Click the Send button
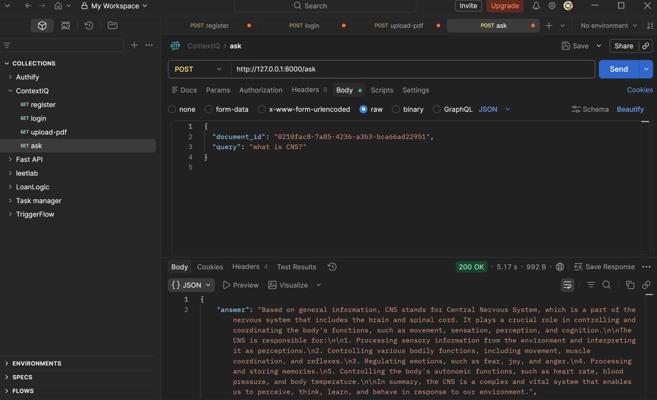This screenshot has width=657, height=400. click(x=619, y=69)
